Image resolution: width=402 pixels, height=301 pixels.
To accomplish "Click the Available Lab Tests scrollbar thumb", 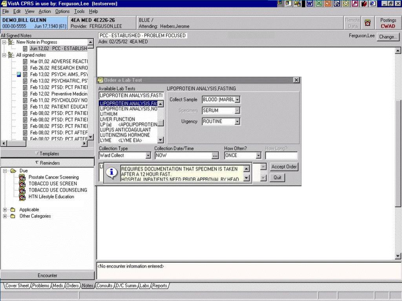I will click(x=161, y=123).
